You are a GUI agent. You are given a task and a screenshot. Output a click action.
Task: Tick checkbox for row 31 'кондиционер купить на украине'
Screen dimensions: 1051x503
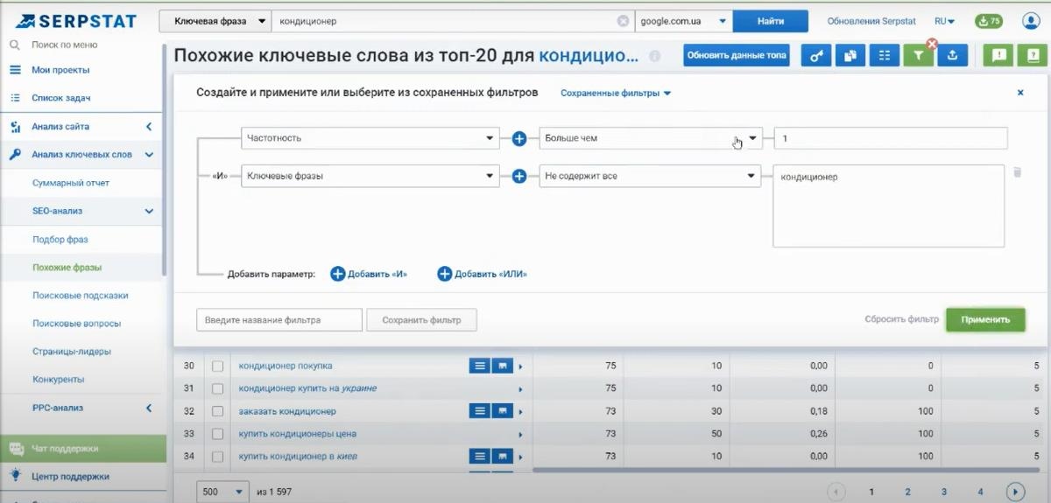tap(218, 388)
